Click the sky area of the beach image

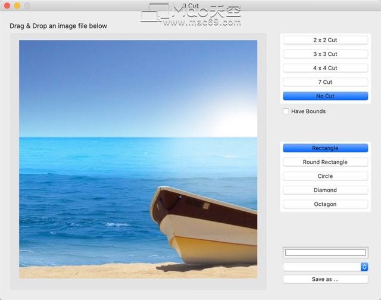(x=119, y=83)
